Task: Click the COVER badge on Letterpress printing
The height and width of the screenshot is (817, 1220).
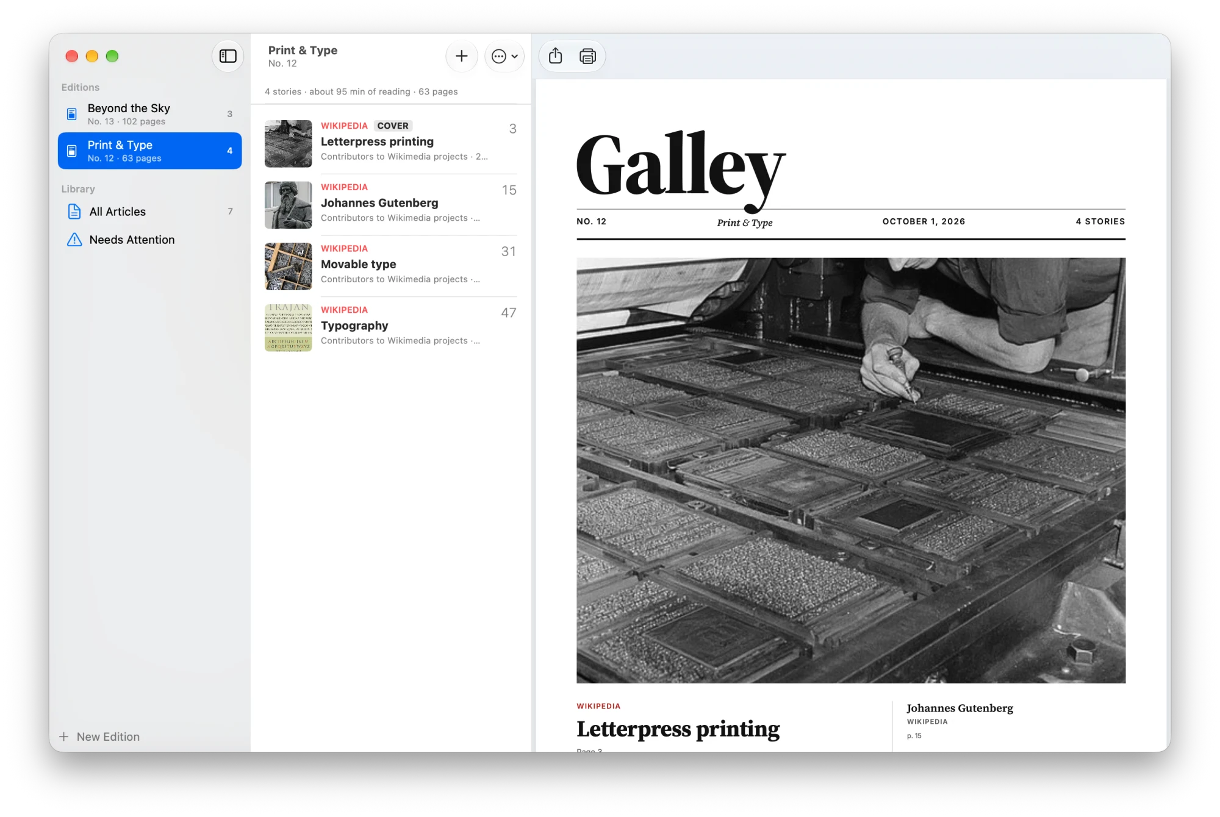Action: click(393, 126)
